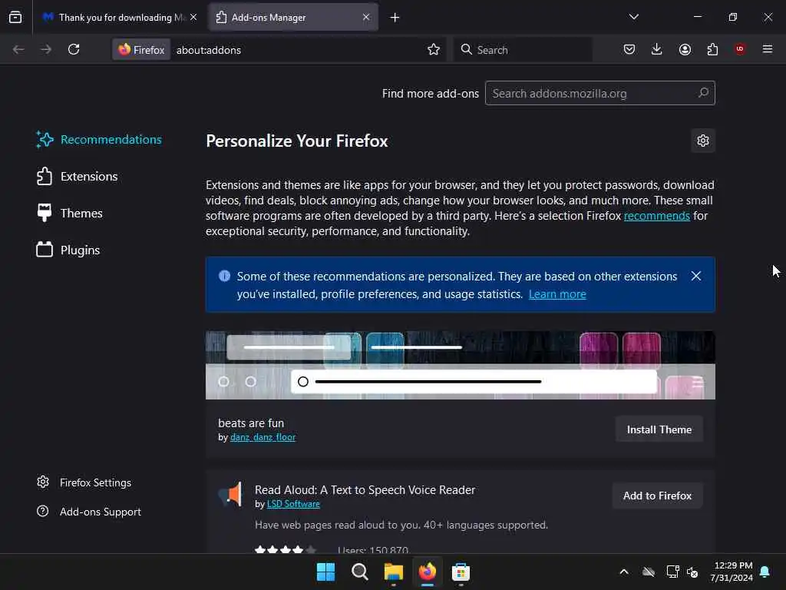Click the network display tray icon

672,572
